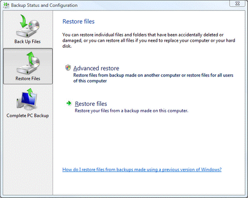248x198 pixels.
Task: Open help link about previous version of Windows
Action: pyautogui.click(x=142, y=170)
